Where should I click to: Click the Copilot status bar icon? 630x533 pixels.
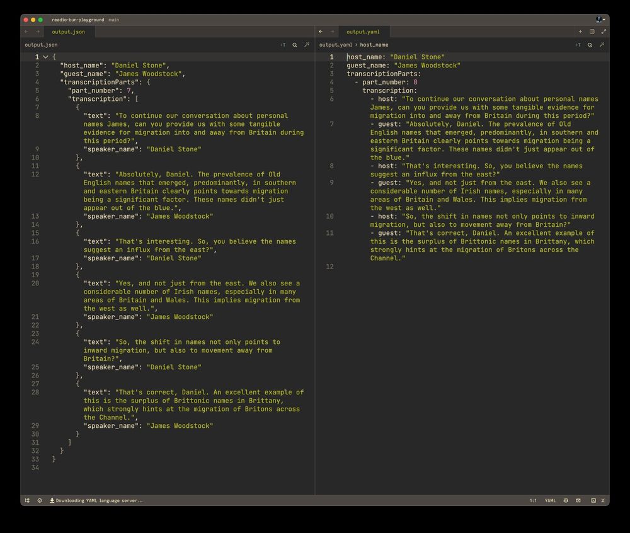click(x=566, y=500)
